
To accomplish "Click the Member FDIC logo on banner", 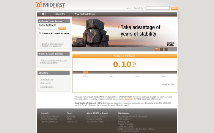I will [170, 44].
